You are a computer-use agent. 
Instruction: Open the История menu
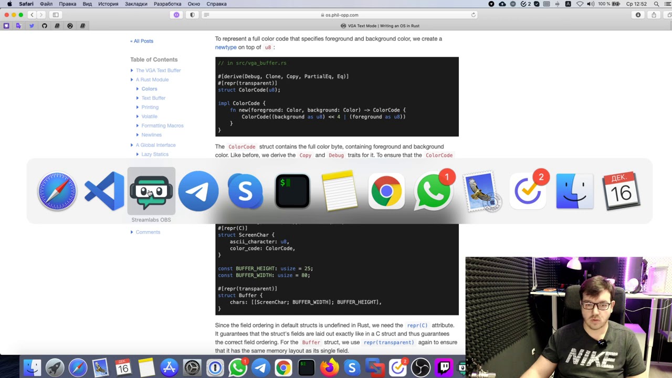click(108, 4)
